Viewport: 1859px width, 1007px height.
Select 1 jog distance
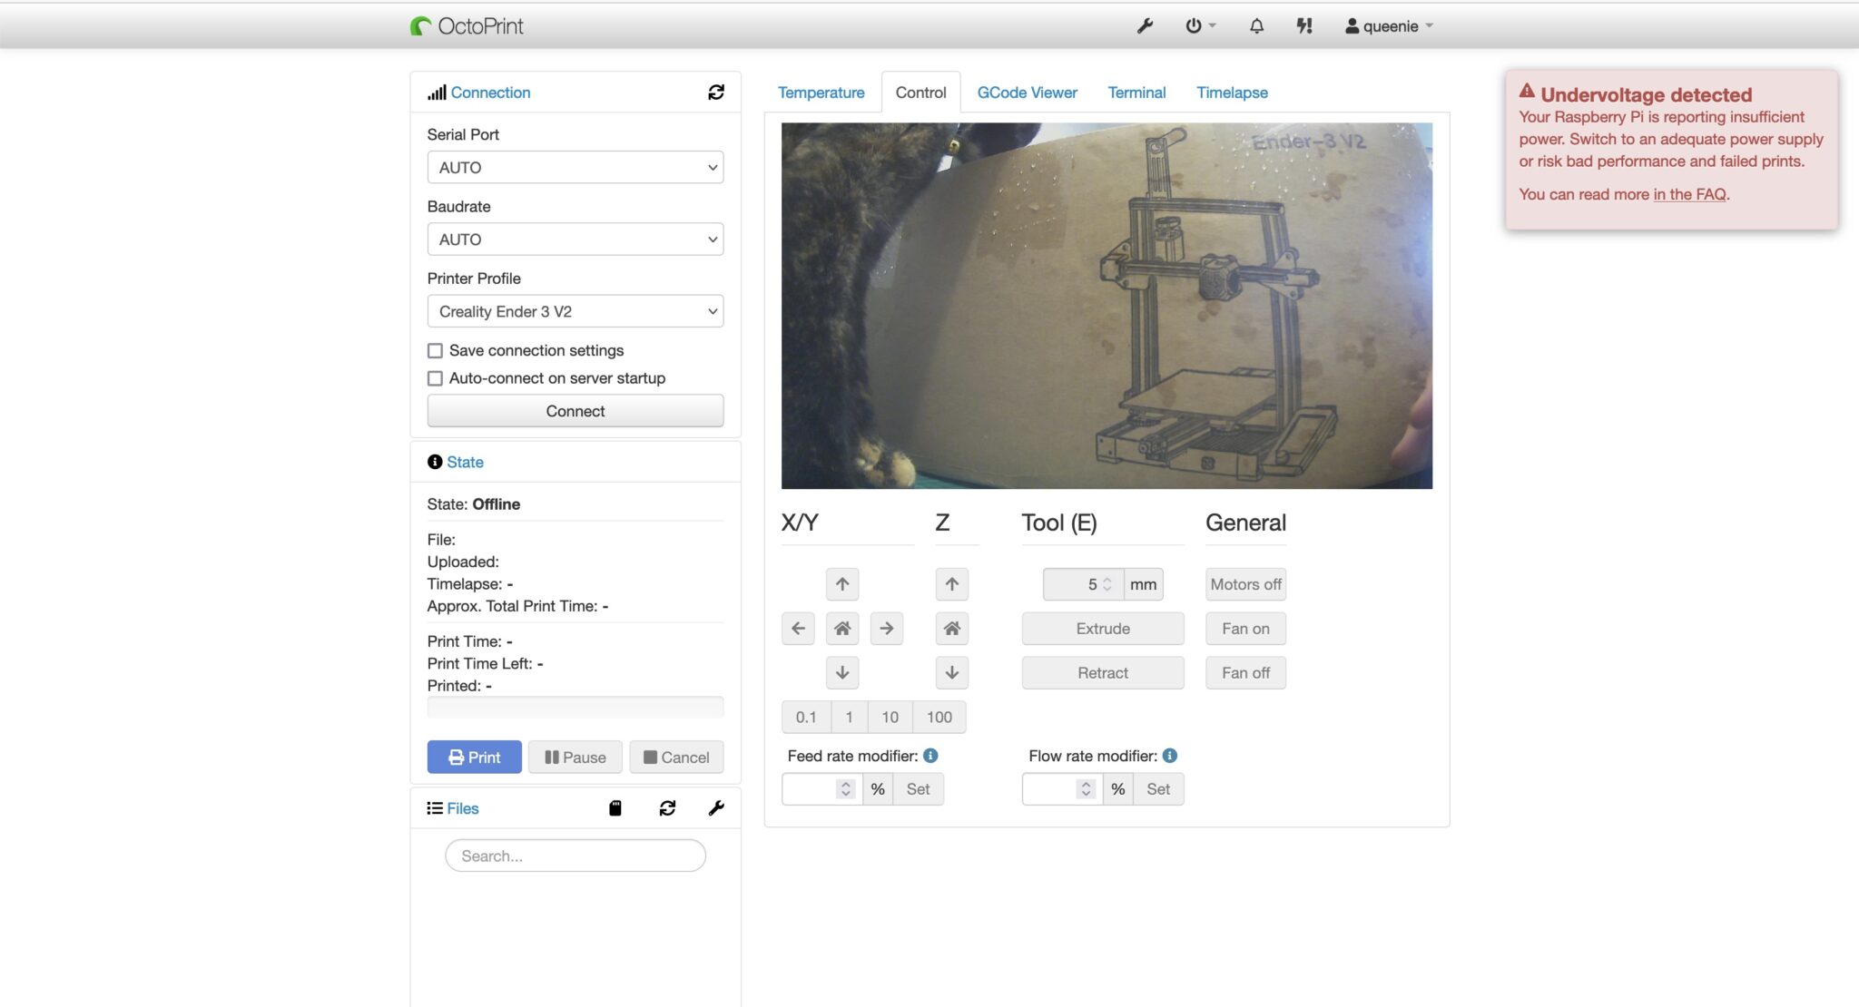pyautogui.click(x=849, y=717)
